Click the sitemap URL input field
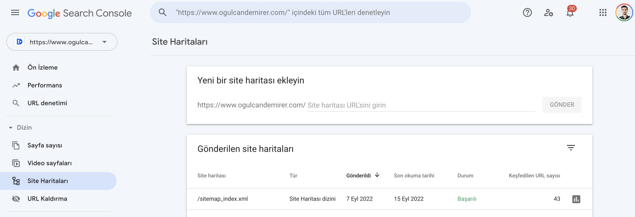This screenshot has width=635, height=217. (x=421, y=105)
